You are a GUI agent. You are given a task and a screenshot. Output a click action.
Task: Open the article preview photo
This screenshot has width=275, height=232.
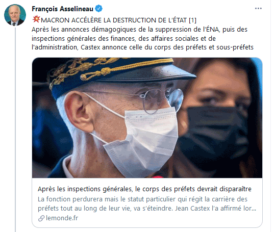click(x=147, y=118)
